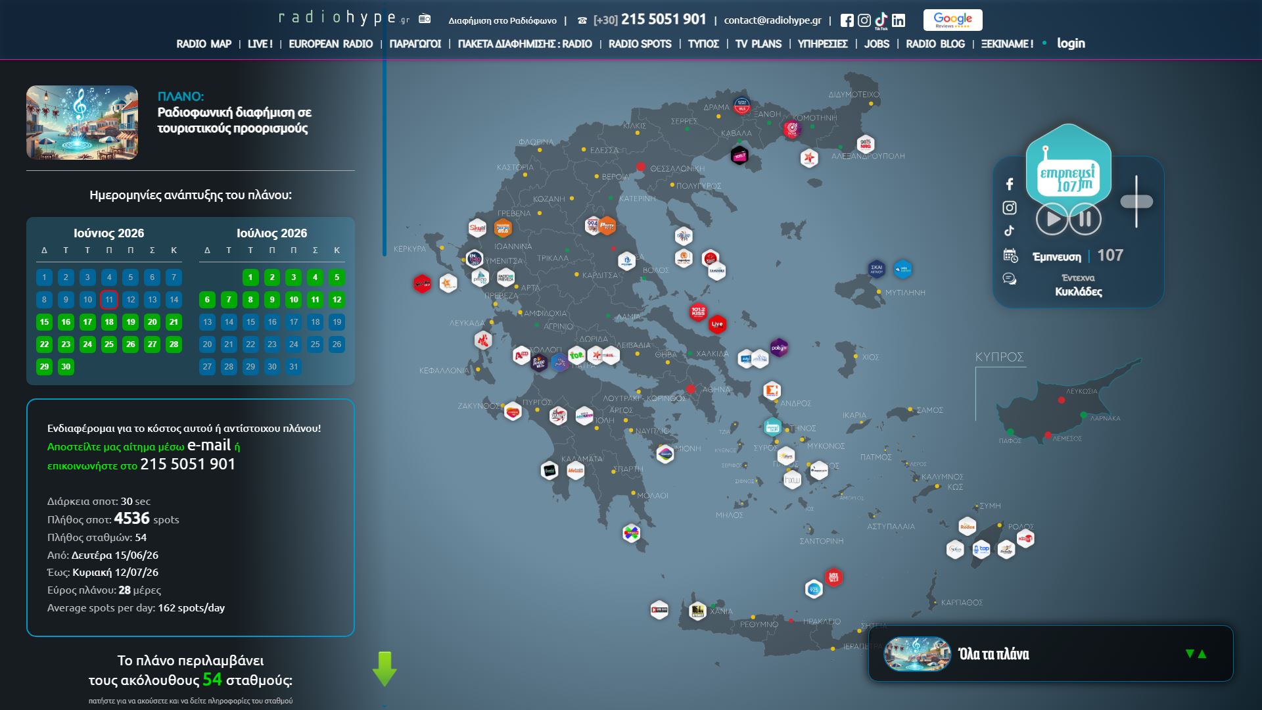Toggle July 12 in the Ιούλιος 2026 calendar
This screenshot has width=1262, height=710.
337,300
